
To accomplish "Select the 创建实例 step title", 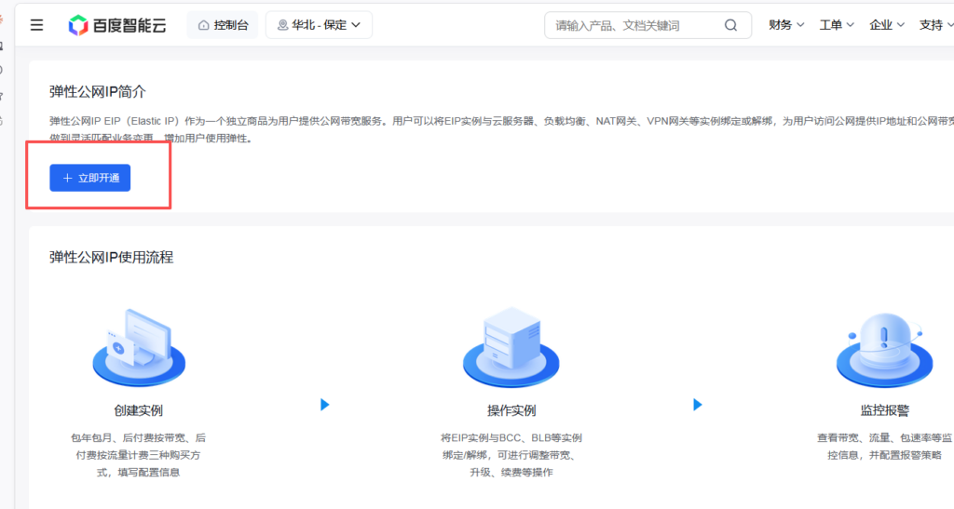I will 138,410.
